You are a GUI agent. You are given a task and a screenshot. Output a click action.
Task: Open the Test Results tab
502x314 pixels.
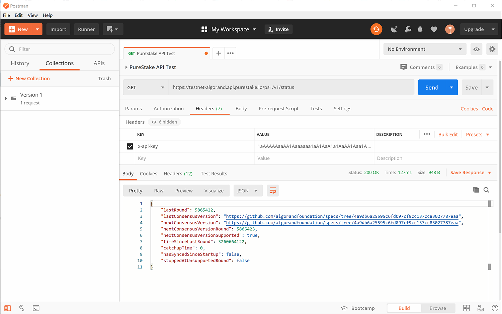pyautogui.click(x=214, y=174)
